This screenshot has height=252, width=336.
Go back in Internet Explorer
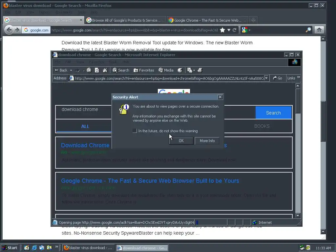[61, 70]
